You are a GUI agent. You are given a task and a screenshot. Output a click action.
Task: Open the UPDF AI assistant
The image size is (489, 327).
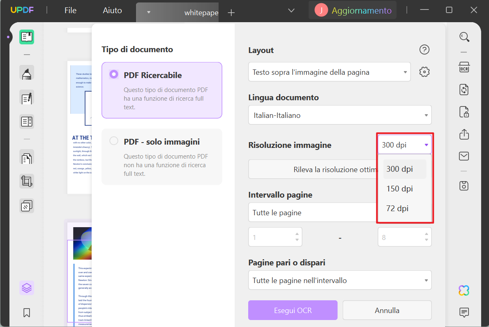[x=464, y=290]
